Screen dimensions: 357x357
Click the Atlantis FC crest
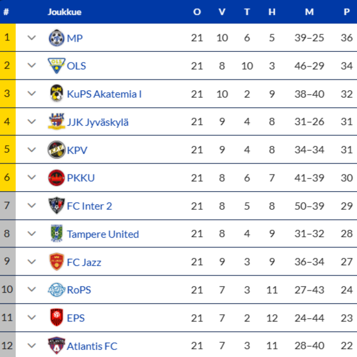click(56, 346)
